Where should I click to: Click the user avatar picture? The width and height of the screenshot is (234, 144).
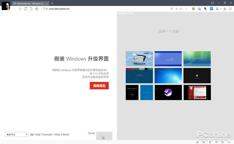[x=6, y=6]
